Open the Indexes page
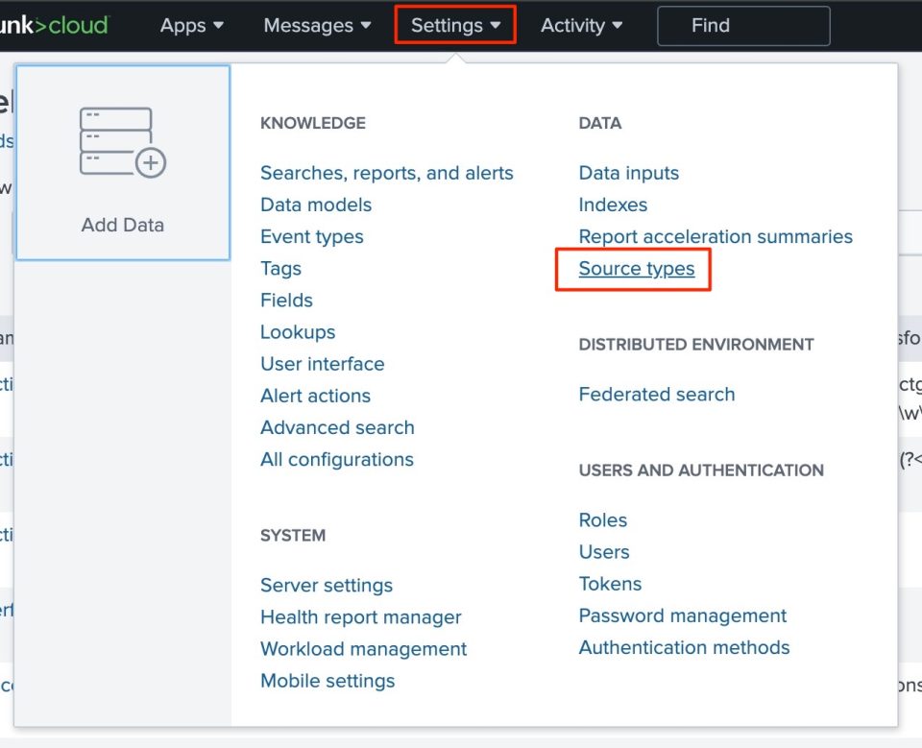This screenshot has height=748, width=922. 613,204
